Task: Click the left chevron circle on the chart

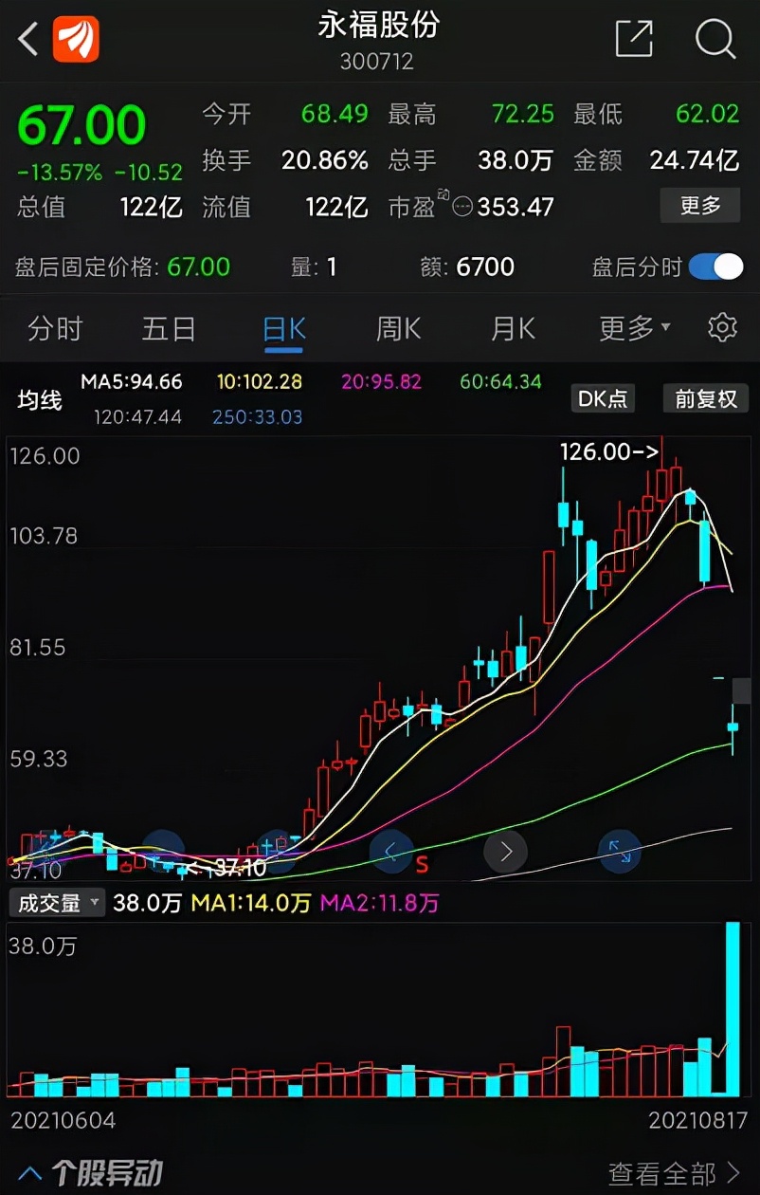Action: point(391,852)
